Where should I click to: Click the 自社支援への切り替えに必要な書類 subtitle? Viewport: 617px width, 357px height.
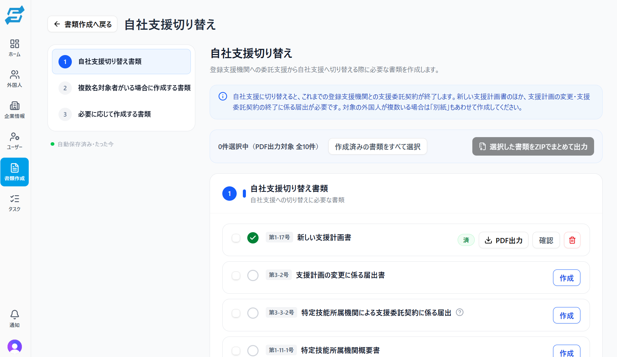pyautogui.click(x=298, y=200)
